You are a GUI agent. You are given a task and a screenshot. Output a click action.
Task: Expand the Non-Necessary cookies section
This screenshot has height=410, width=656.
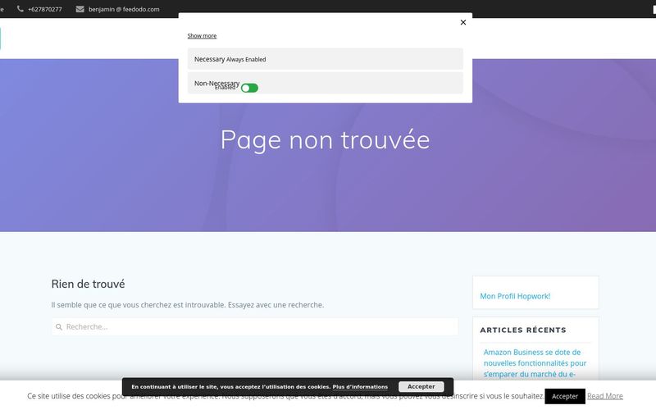coord(216,83)
